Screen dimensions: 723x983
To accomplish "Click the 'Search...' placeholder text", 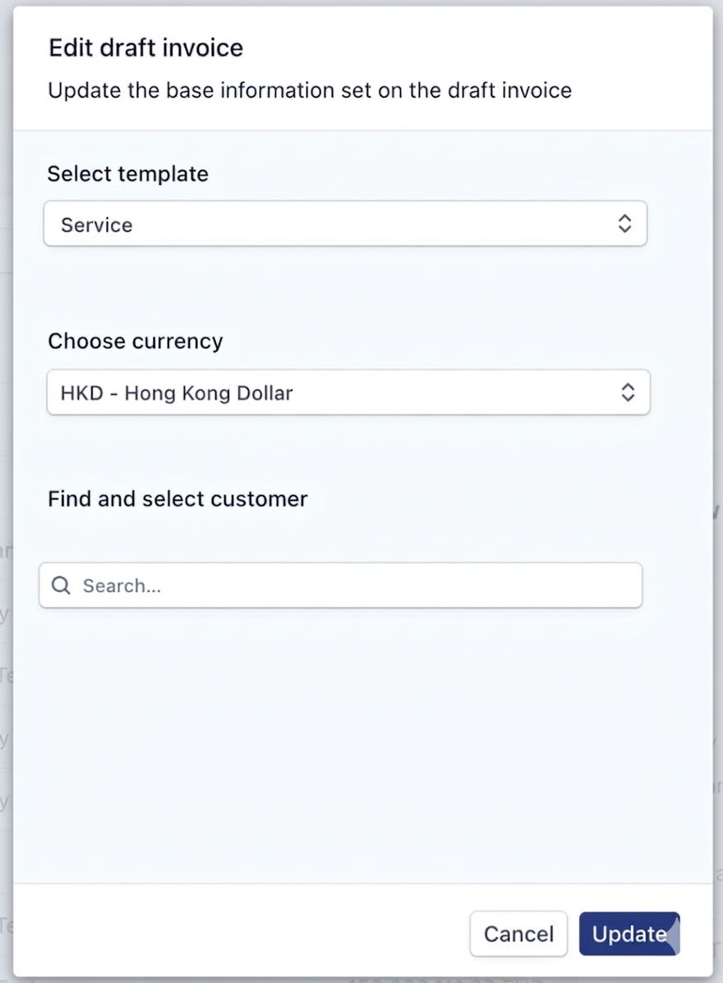I will pos(122,586).
